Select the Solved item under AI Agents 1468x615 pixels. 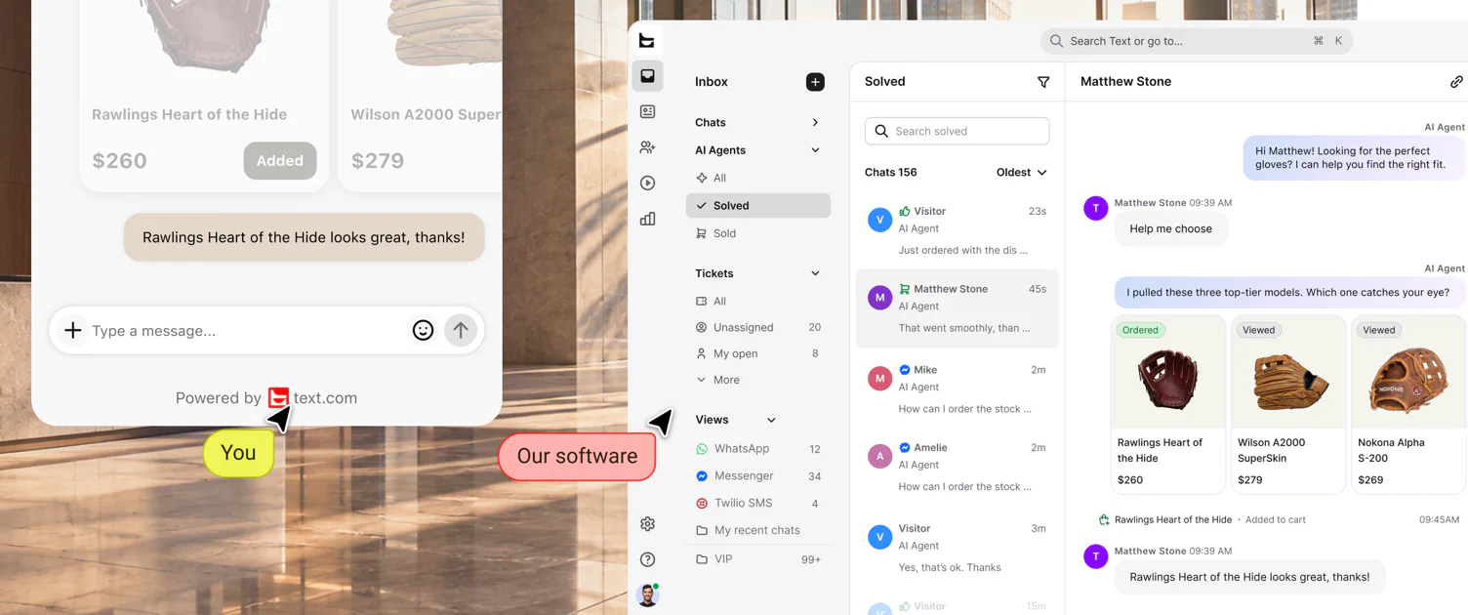click(x=758, y=206)
